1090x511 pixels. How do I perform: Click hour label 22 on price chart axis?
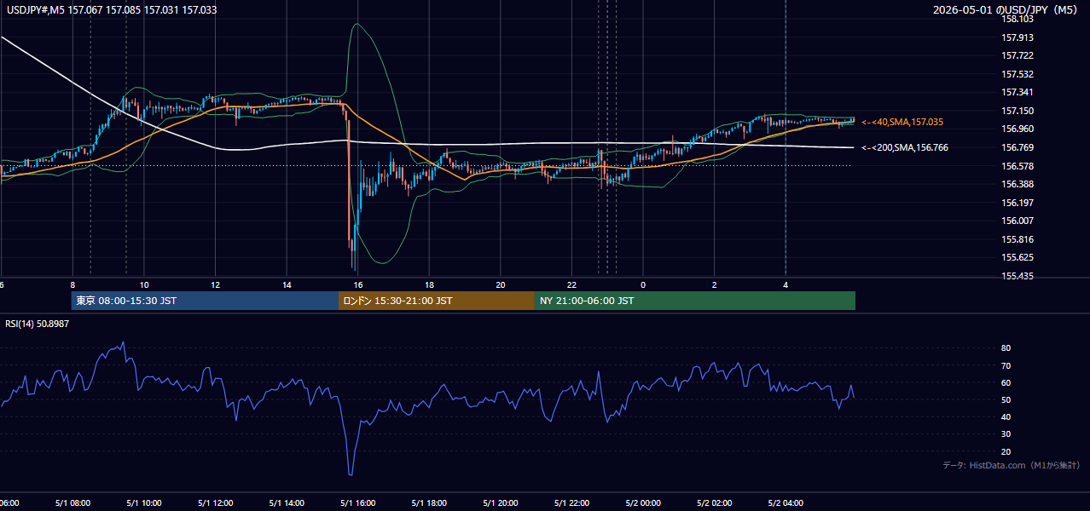point(571,284)
